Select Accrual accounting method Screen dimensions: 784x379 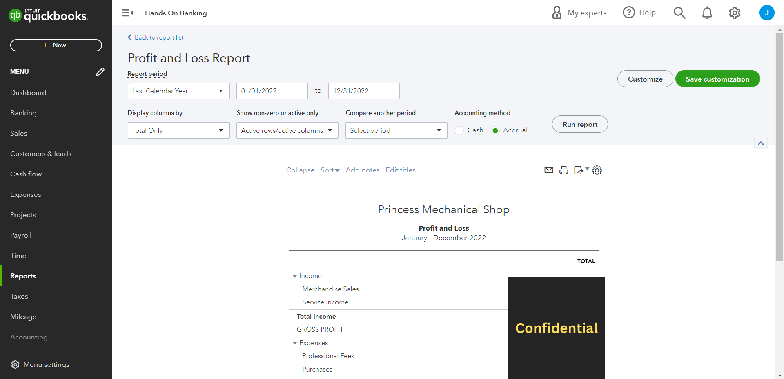pyautogui.click(x=495, y=130)
